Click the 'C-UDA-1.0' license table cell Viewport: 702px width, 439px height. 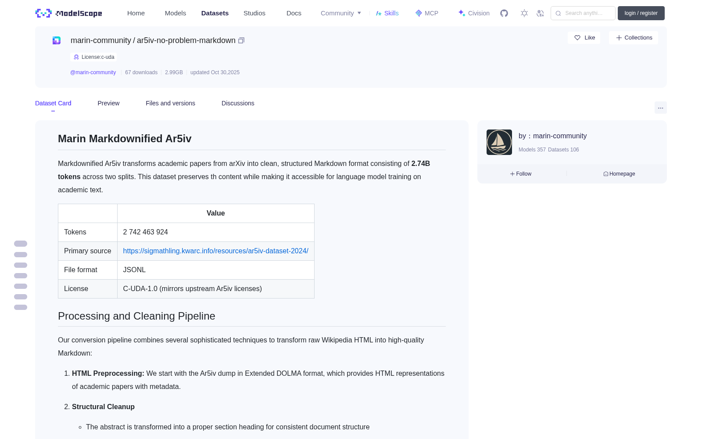[x=216, y=289]
